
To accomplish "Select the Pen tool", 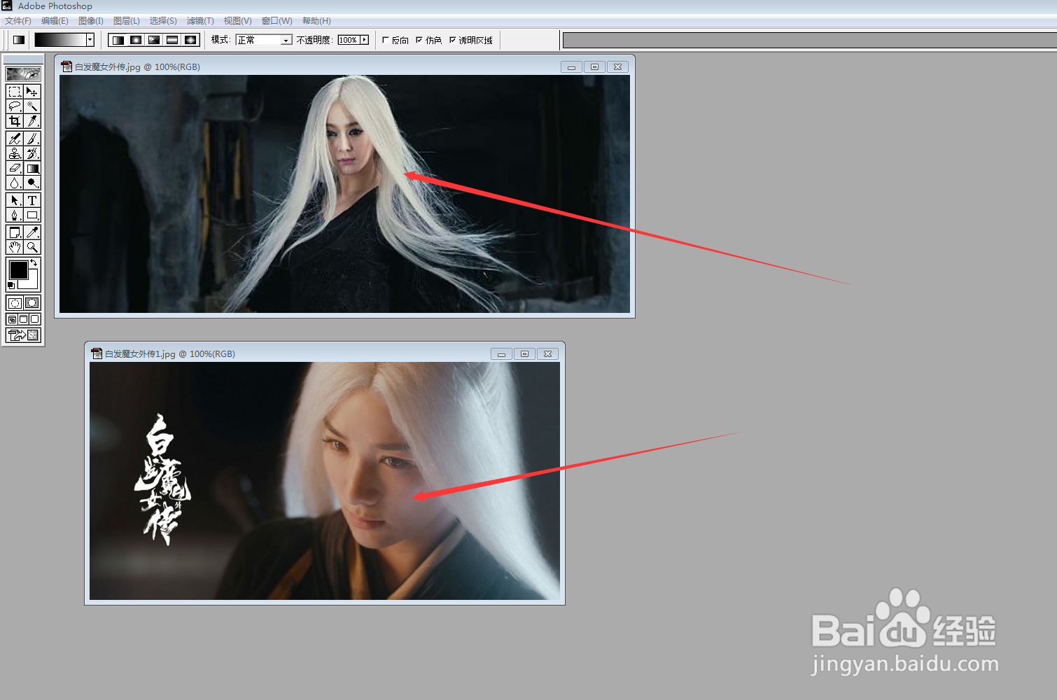I will pyautogui.click(x=15, y=215).
